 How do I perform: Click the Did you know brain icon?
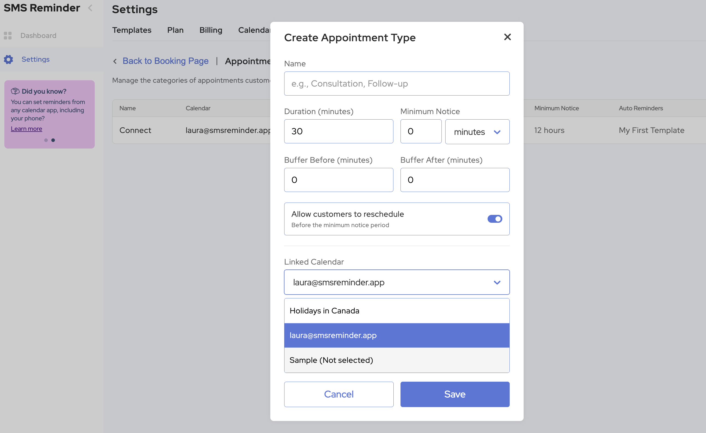[x=15, y=91]
